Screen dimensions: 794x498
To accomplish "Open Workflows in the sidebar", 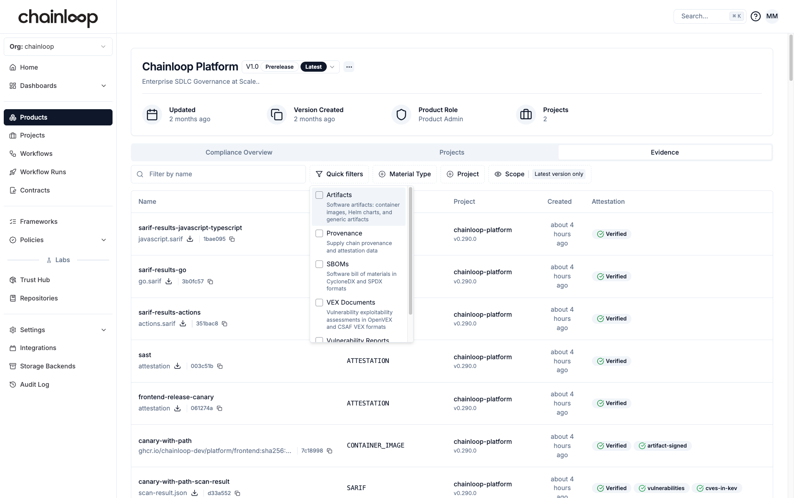I will (x=58, y=153).
